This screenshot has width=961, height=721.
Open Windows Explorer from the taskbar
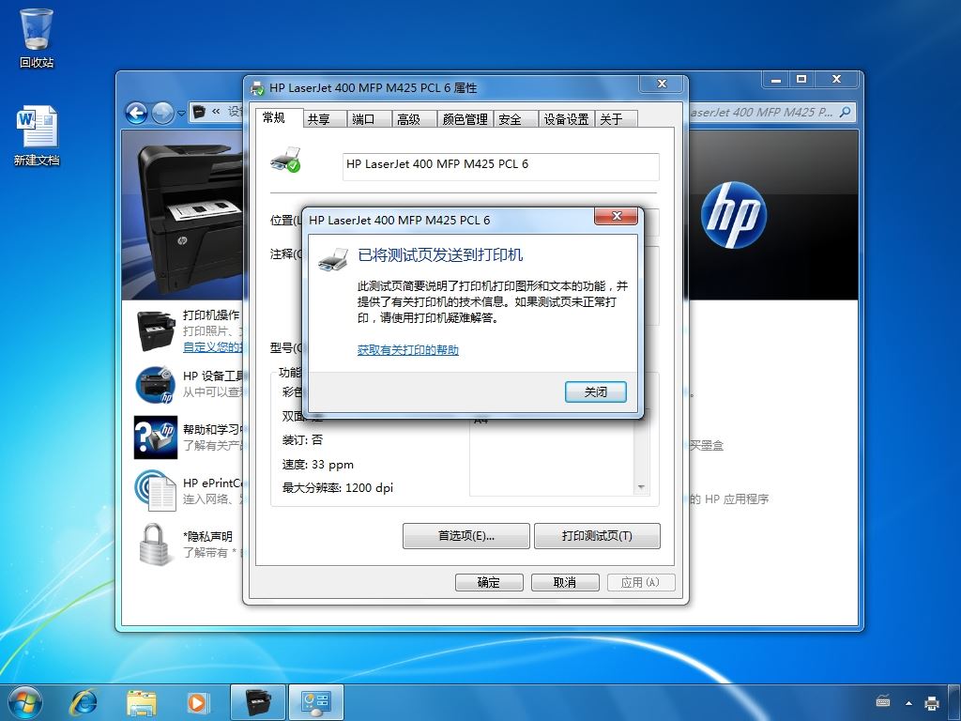pyautogui.click(x=141, y=702)
